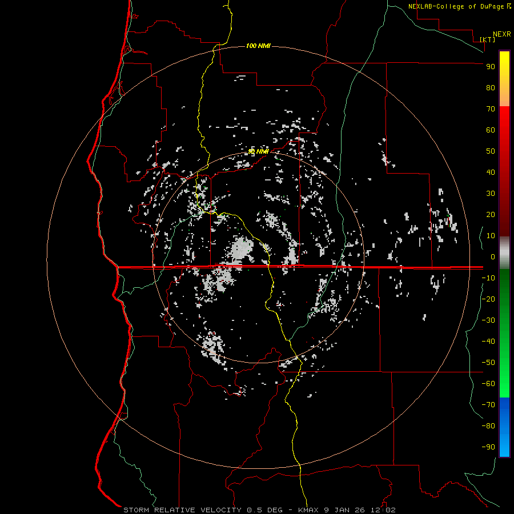Click the -90 value on velocity scale
Image resolution: width=514 pixels, height=514 pixels.
pyautogui.click(x=488, y=447)
